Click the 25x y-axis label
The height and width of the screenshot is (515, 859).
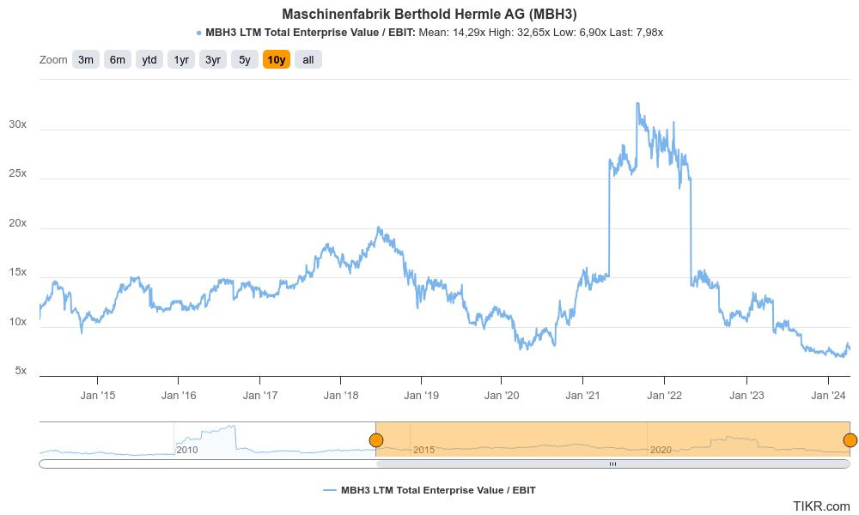pyautogui.click(x=17, y=173)
